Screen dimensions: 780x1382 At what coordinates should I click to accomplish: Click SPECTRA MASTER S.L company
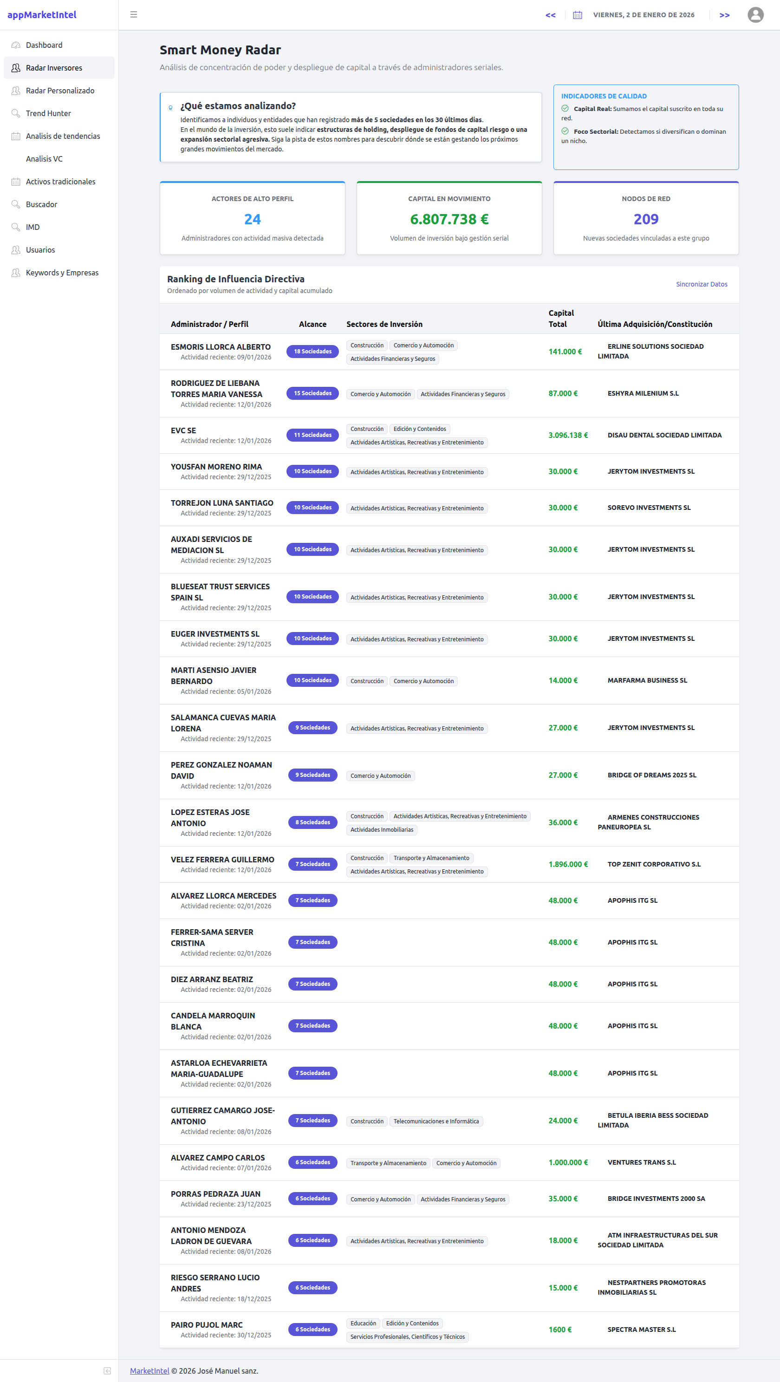point(641,1330)
